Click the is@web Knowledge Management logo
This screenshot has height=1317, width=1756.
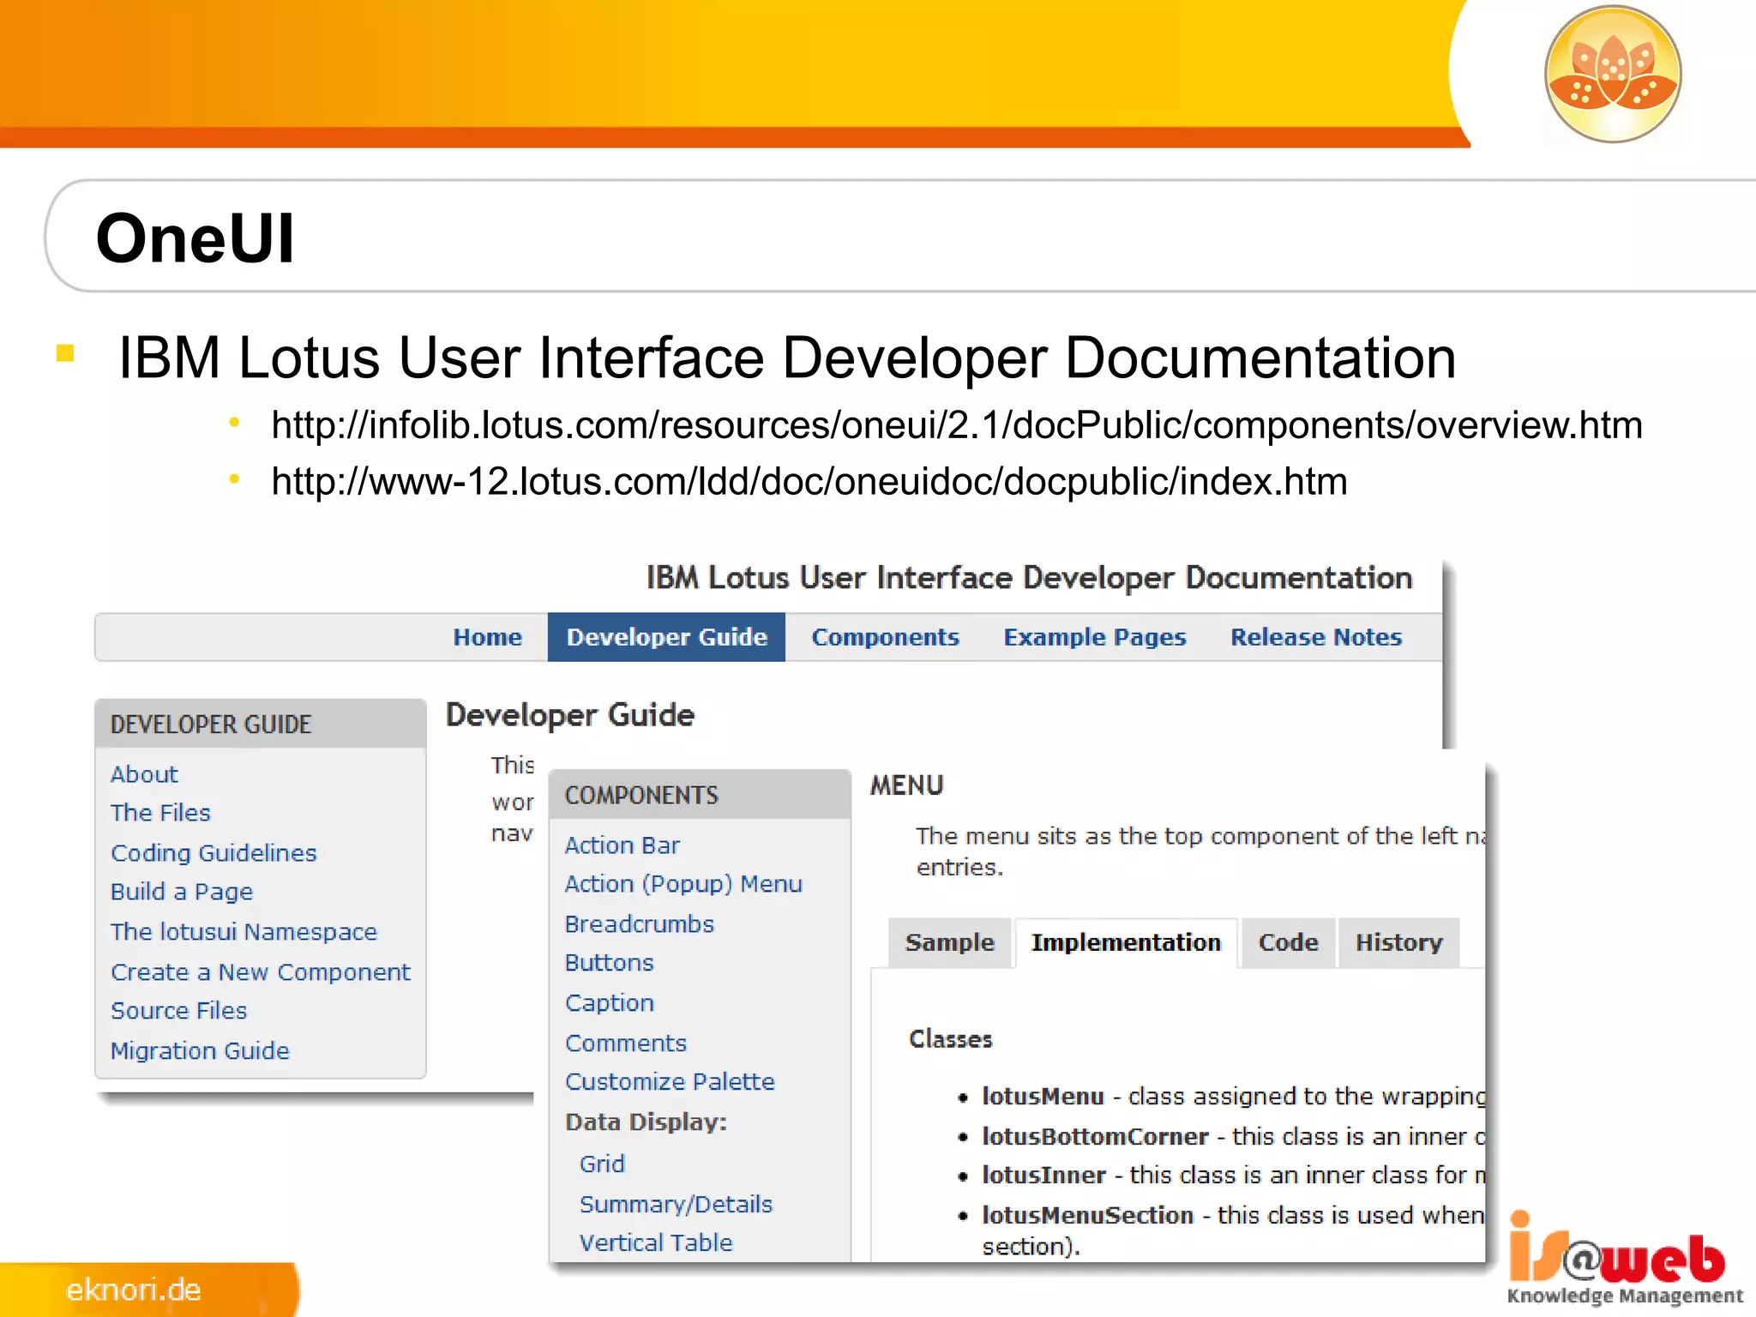point(1624,1258)
